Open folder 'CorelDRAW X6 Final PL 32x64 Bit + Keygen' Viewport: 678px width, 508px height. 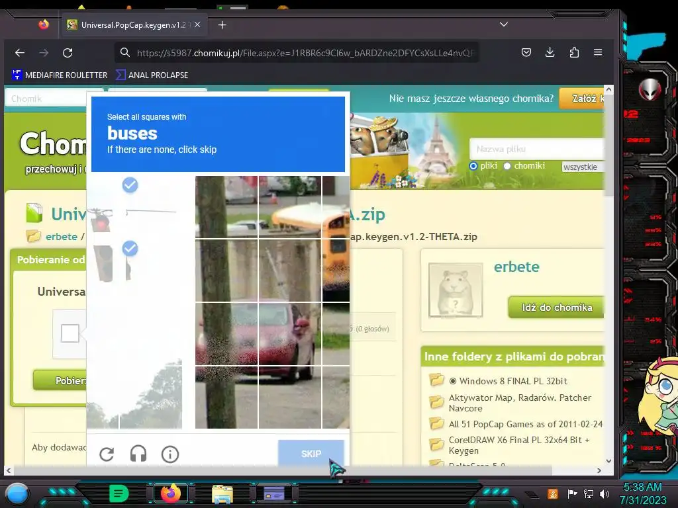click(519, 445)
